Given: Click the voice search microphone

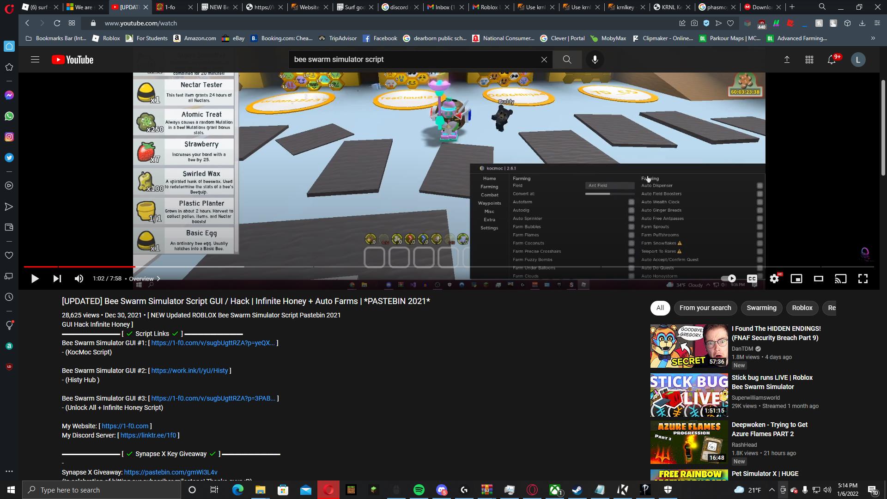Looking at the screenshot, I should tap(595, 60).
